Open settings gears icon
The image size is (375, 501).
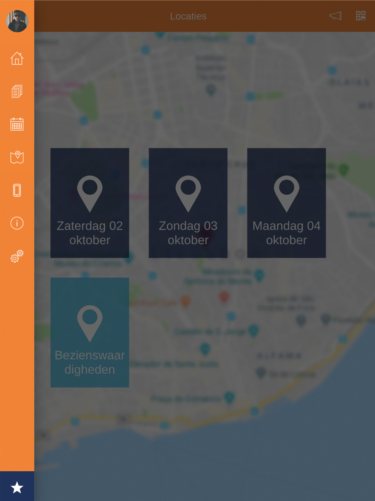(17, 256)
